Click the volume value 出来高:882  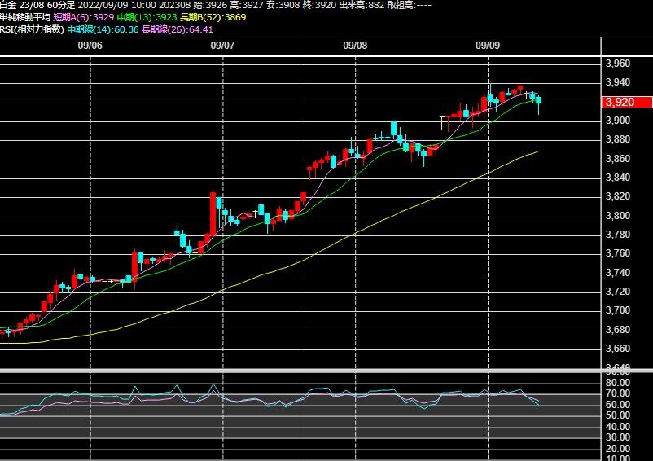(362, 6)
